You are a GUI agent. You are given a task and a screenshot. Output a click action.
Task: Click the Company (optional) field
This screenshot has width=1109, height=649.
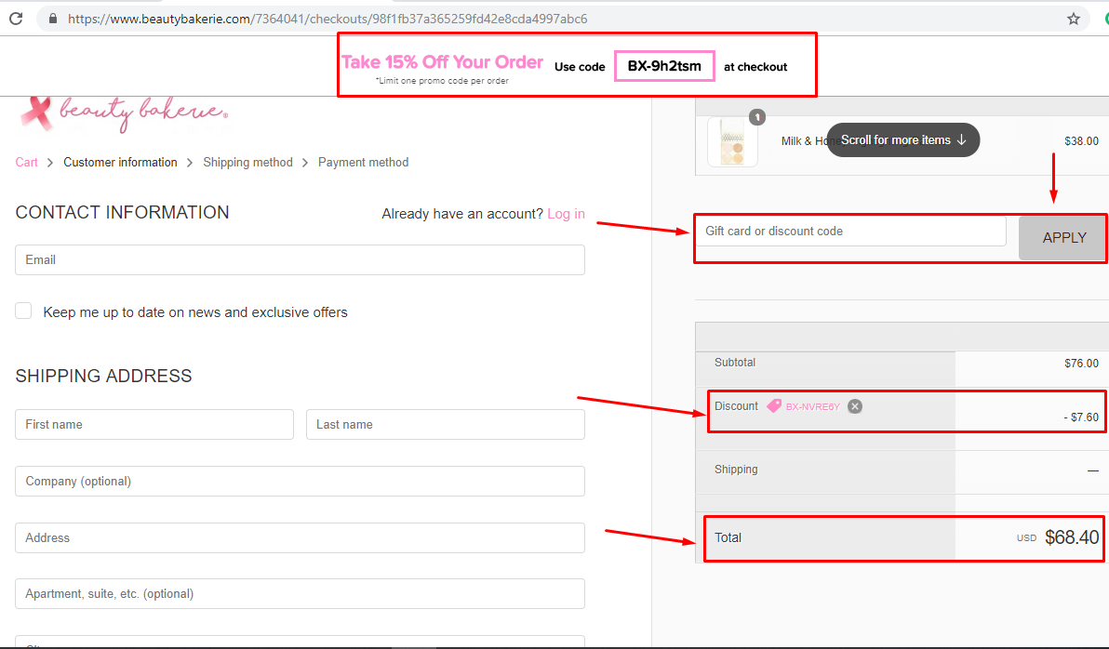pos(300,481)
